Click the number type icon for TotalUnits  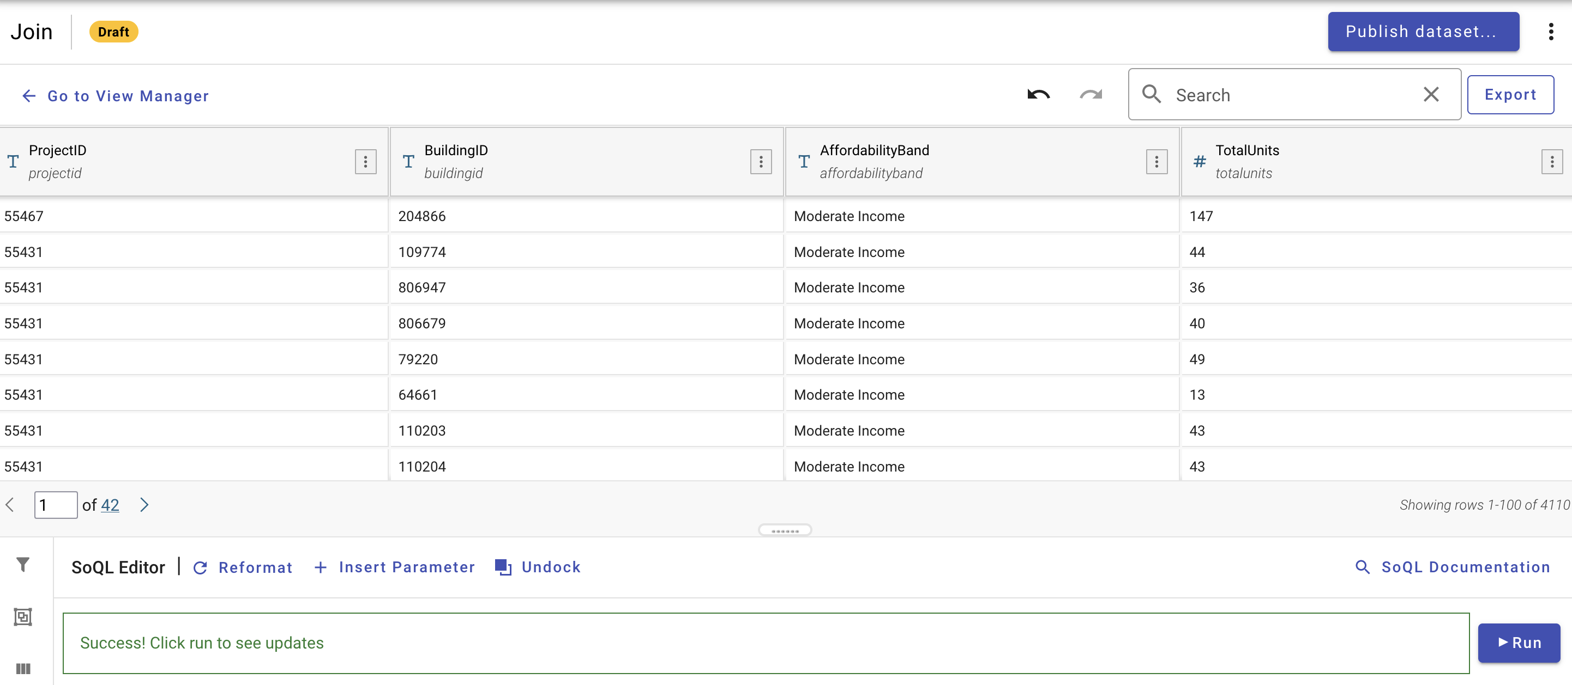(x=1200, y=162)
